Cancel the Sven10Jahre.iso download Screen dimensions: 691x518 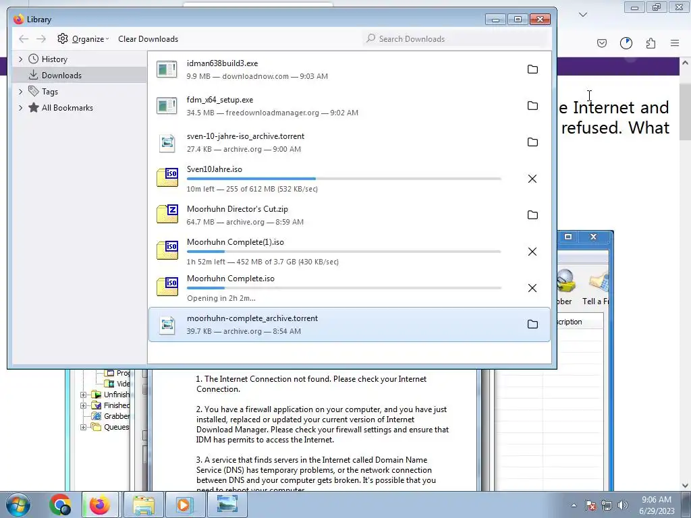[532, 178]
